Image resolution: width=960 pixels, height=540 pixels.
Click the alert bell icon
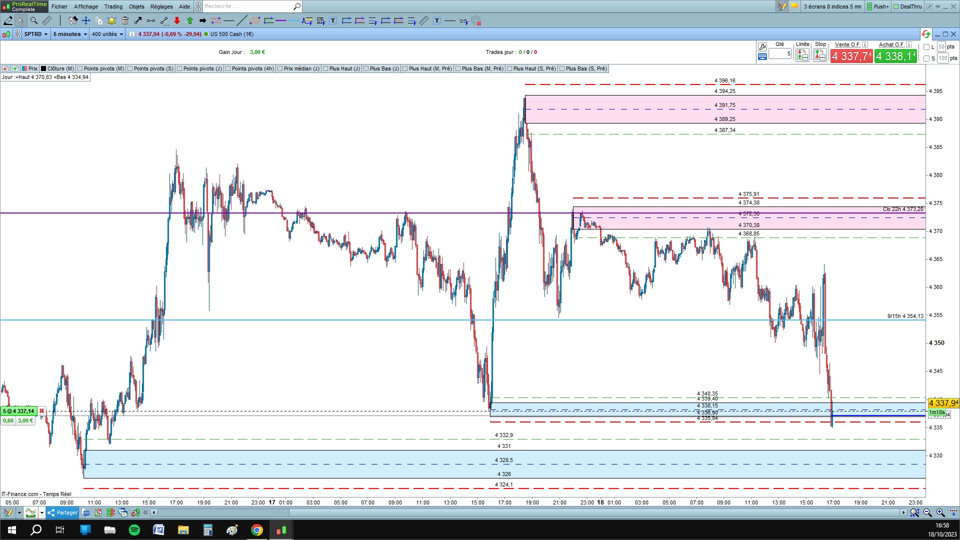coord(111,20)
